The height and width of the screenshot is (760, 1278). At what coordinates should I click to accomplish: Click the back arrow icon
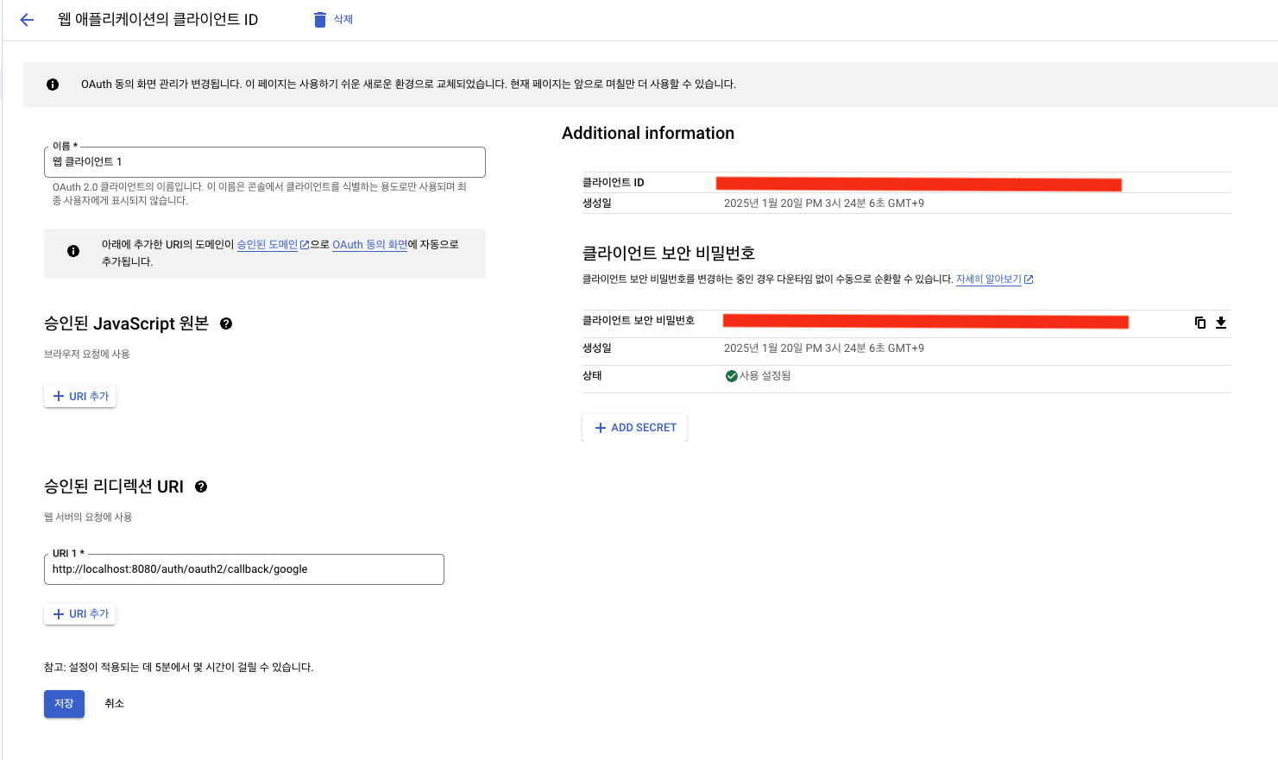[27, 20]
